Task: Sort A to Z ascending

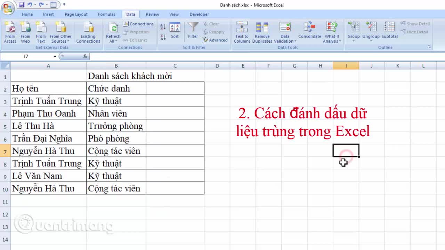Action: click(163, 27)
